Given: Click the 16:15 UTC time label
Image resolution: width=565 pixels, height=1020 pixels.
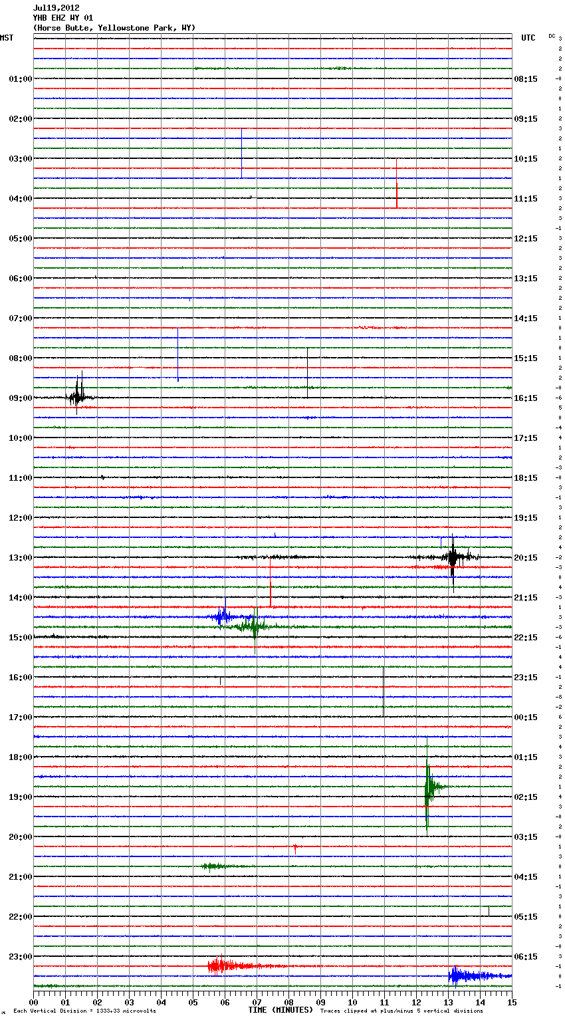Looking at the screenshot, I should pyautogui.click(x=526, y=398).
